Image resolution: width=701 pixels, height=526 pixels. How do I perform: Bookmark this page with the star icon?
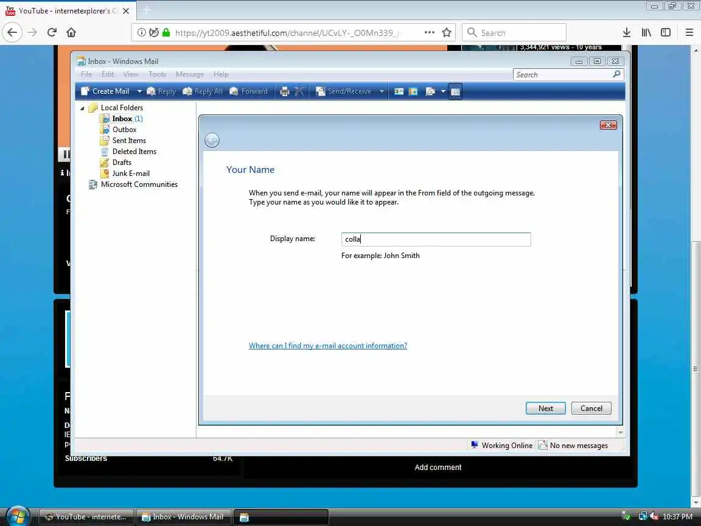coord(446,33)
